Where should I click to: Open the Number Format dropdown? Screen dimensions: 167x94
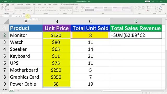[x=71, y=8]
